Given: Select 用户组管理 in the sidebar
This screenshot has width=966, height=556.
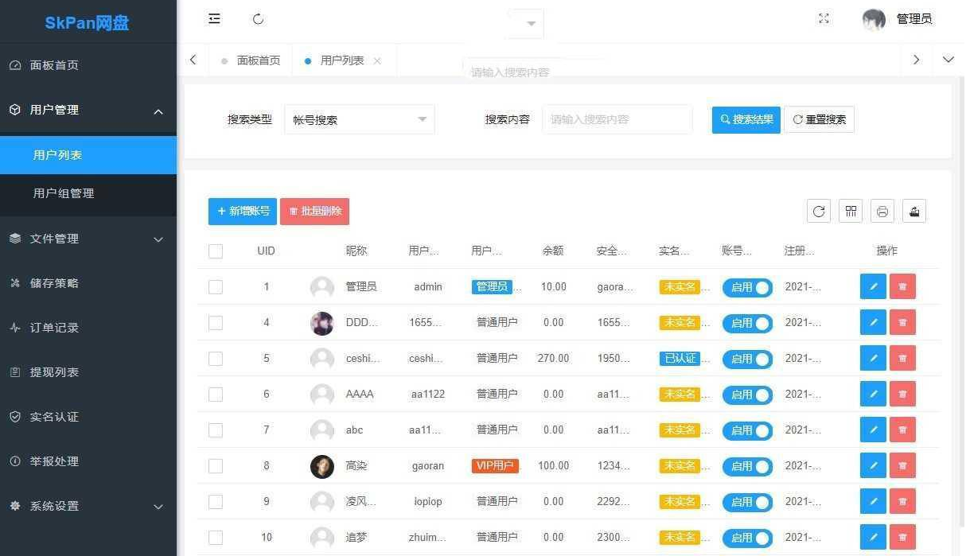Looking at the screenshot, I should (64, 192).
